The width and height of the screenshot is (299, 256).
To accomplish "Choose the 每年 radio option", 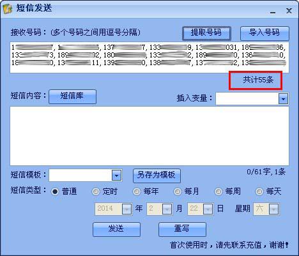I will click(137, 192).
